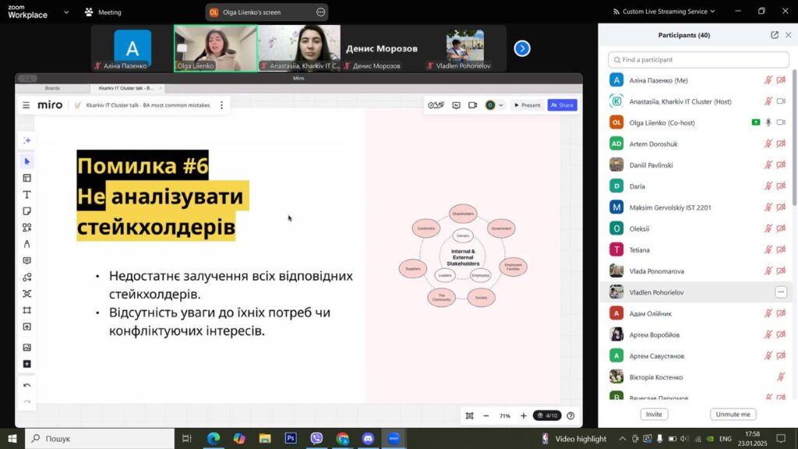The image size is (798, 449).
Task: Open the Miro help question icon
Action: [570, 416]
